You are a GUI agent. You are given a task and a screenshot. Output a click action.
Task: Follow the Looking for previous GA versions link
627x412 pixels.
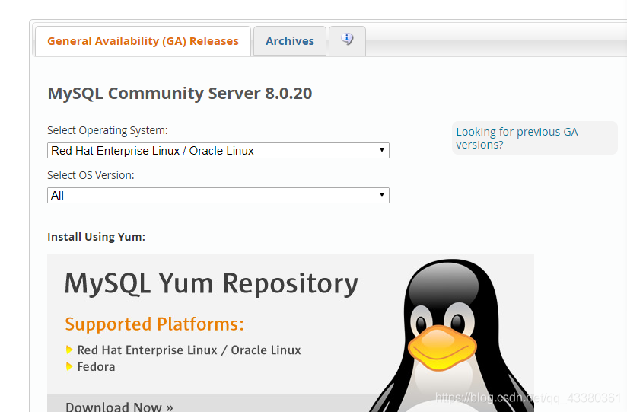(x=517, y=138)
